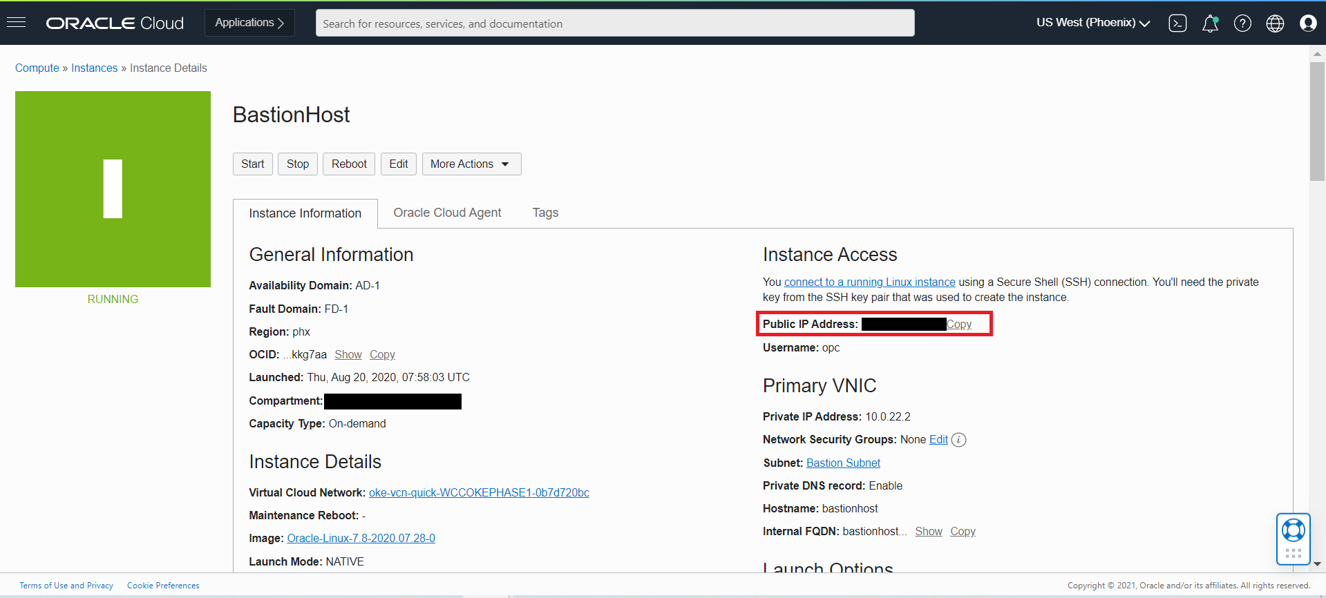Show the full Internal FQDN

(929, 531)
